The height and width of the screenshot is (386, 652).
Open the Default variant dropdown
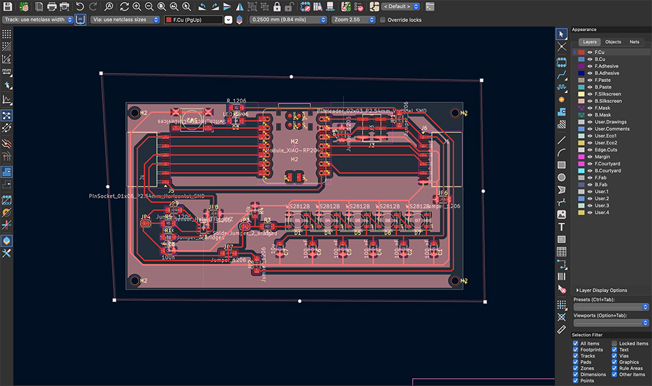[x=401, y=7]
